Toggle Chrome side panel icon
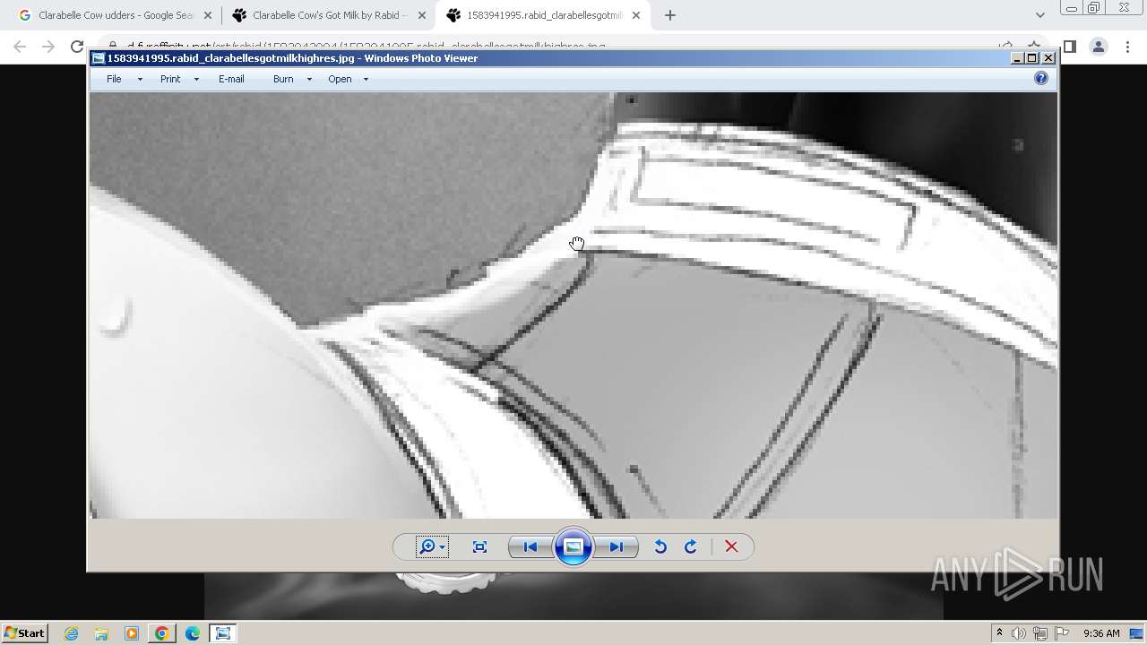The width and height of the screenshot is (1147, 645). [x=1070, y=47]
